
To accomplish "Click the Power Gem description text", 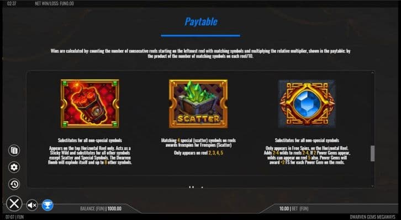I will [307, 155].
